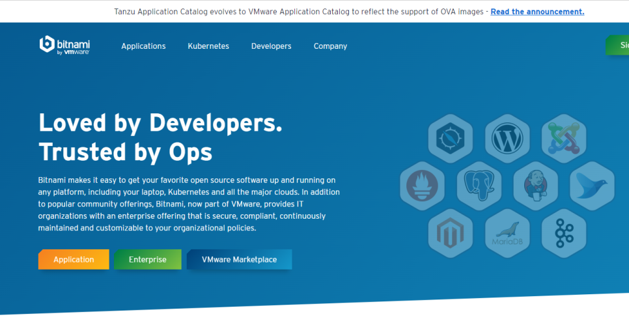Select the Jenkins butler hexagon icon

pos(535,186)
